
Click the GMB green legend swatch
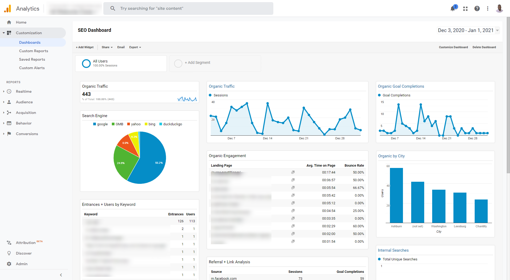pyautogui.click(x=113, y=124)
